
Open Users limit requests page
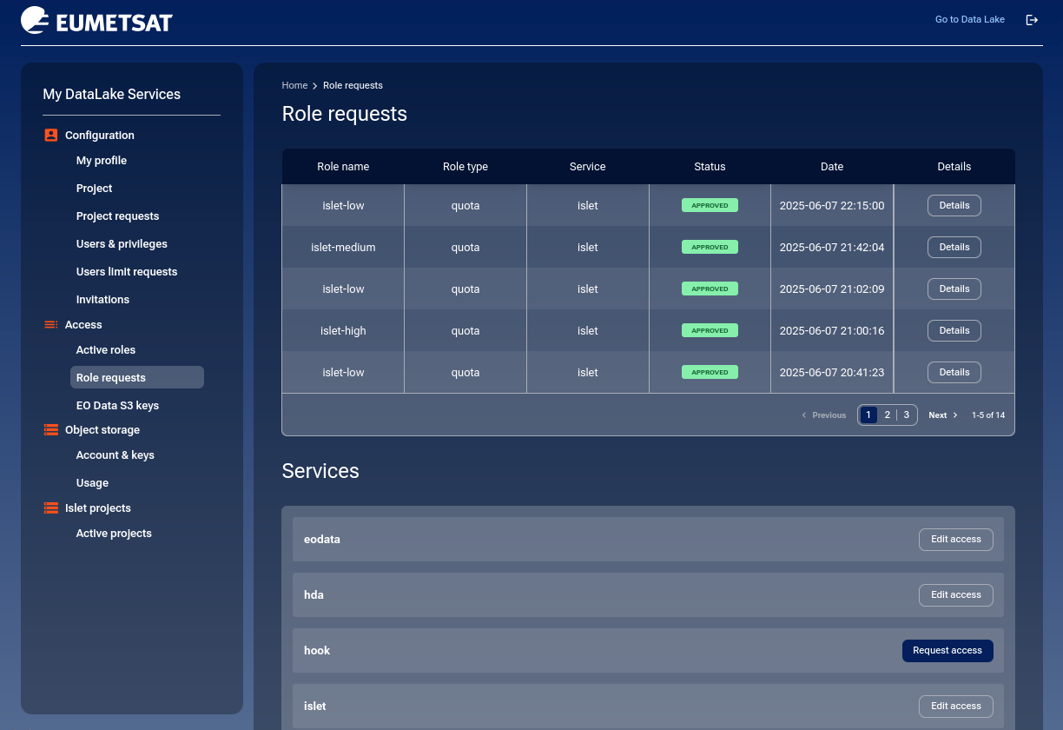(127, 272)
